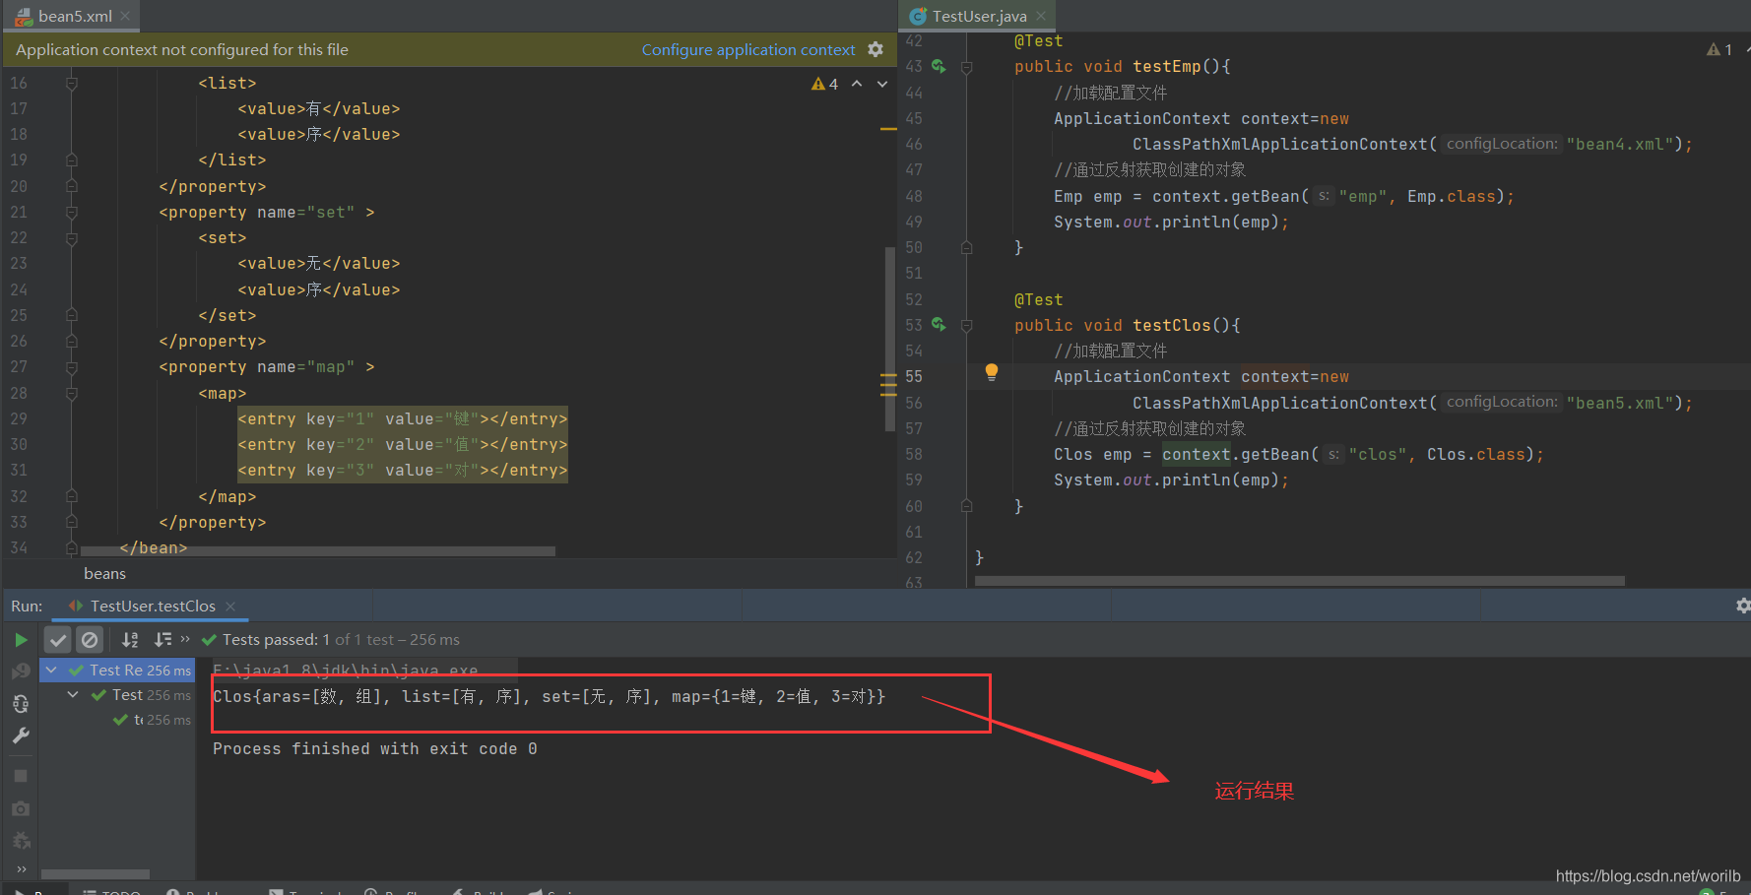Go to next highlighted problem arrow
The width and height of the screenshot is (1751, 895).
click(x=882, y=84)
